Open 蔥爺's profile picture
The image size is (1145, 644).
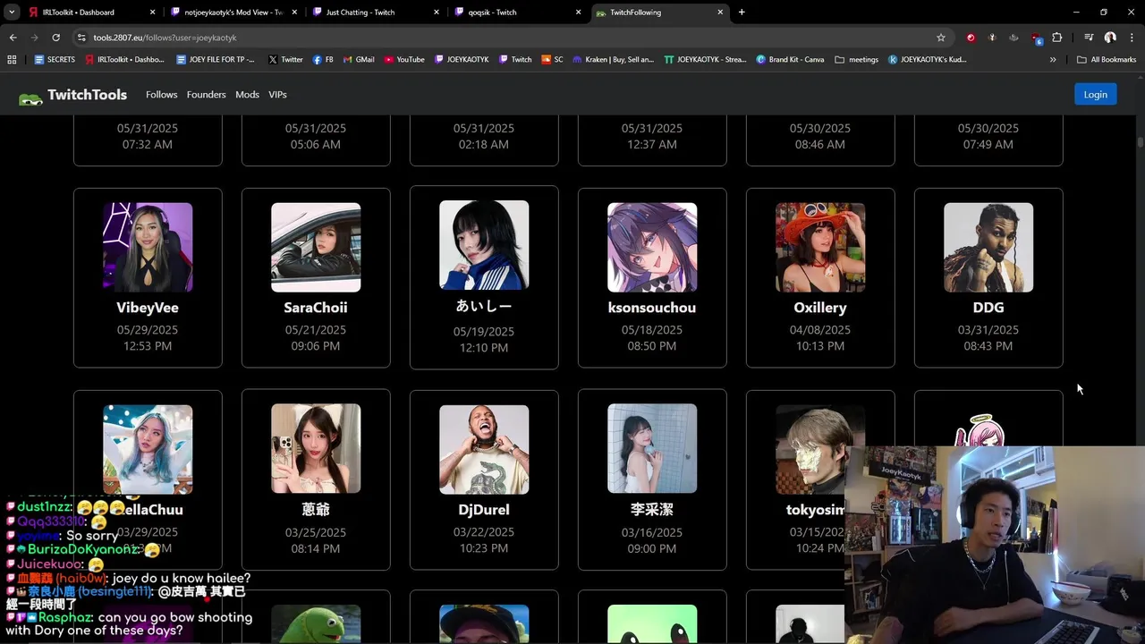[316, 449]
